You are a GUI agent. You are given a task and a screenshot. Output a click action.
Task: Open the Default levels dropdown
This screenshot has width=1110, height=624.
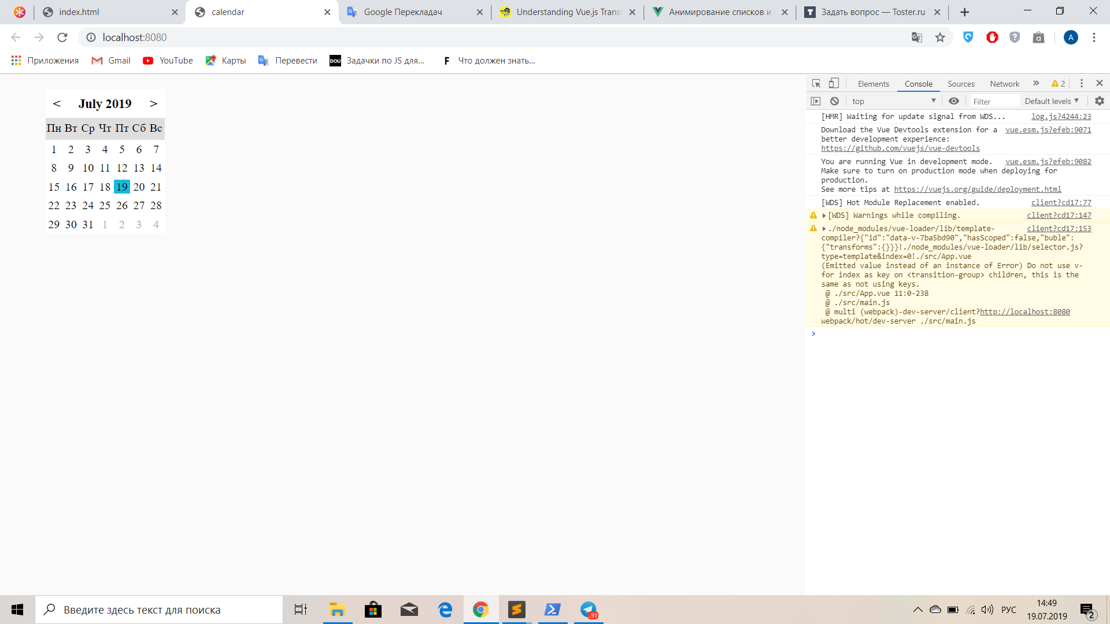[1052, 101]
